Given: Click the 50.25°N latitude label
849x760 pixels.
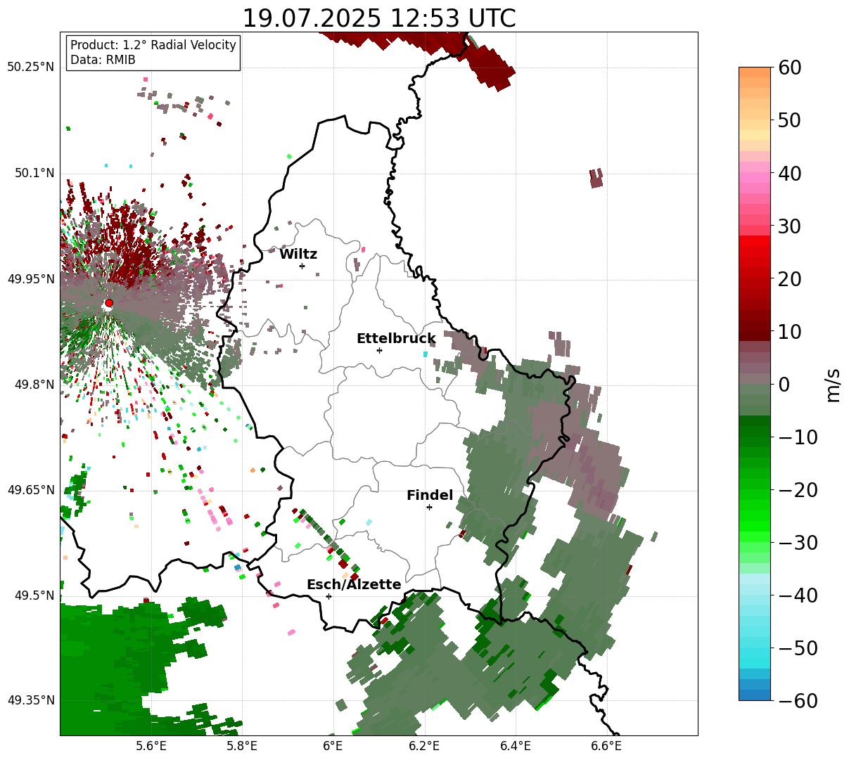Looking at the screenshot, I should click(30, 67).
